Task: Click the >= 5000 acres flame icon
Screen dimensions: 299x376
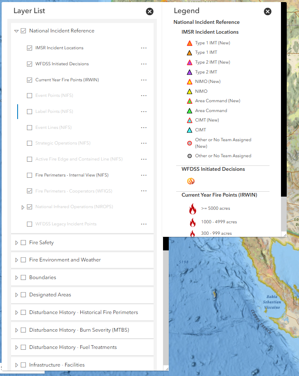Action: pos(193,209)
